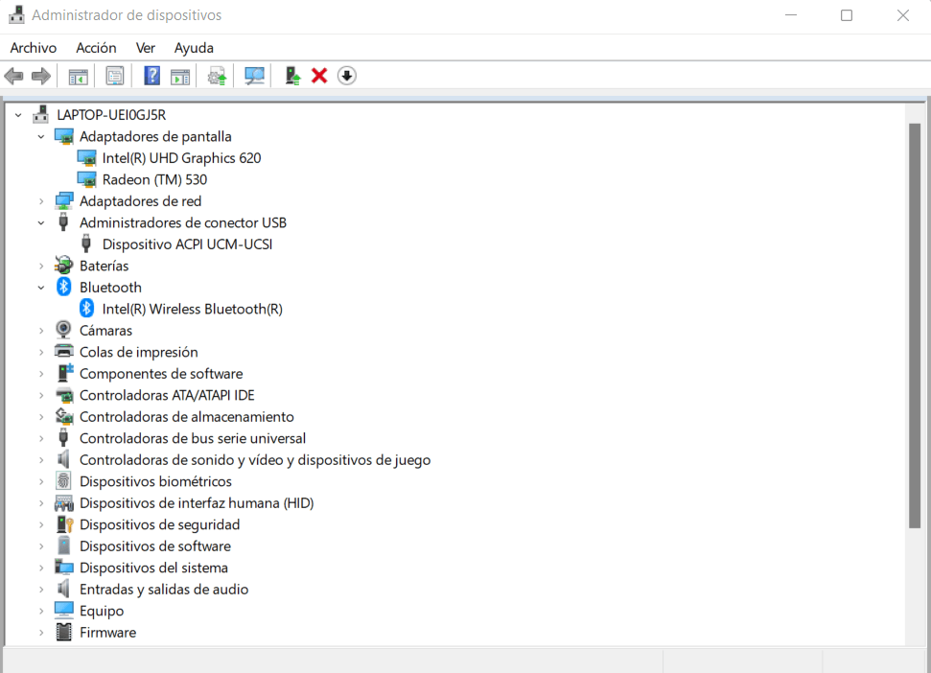Maximize the Administrador de dispositivos window

click(x=847, y=14)
